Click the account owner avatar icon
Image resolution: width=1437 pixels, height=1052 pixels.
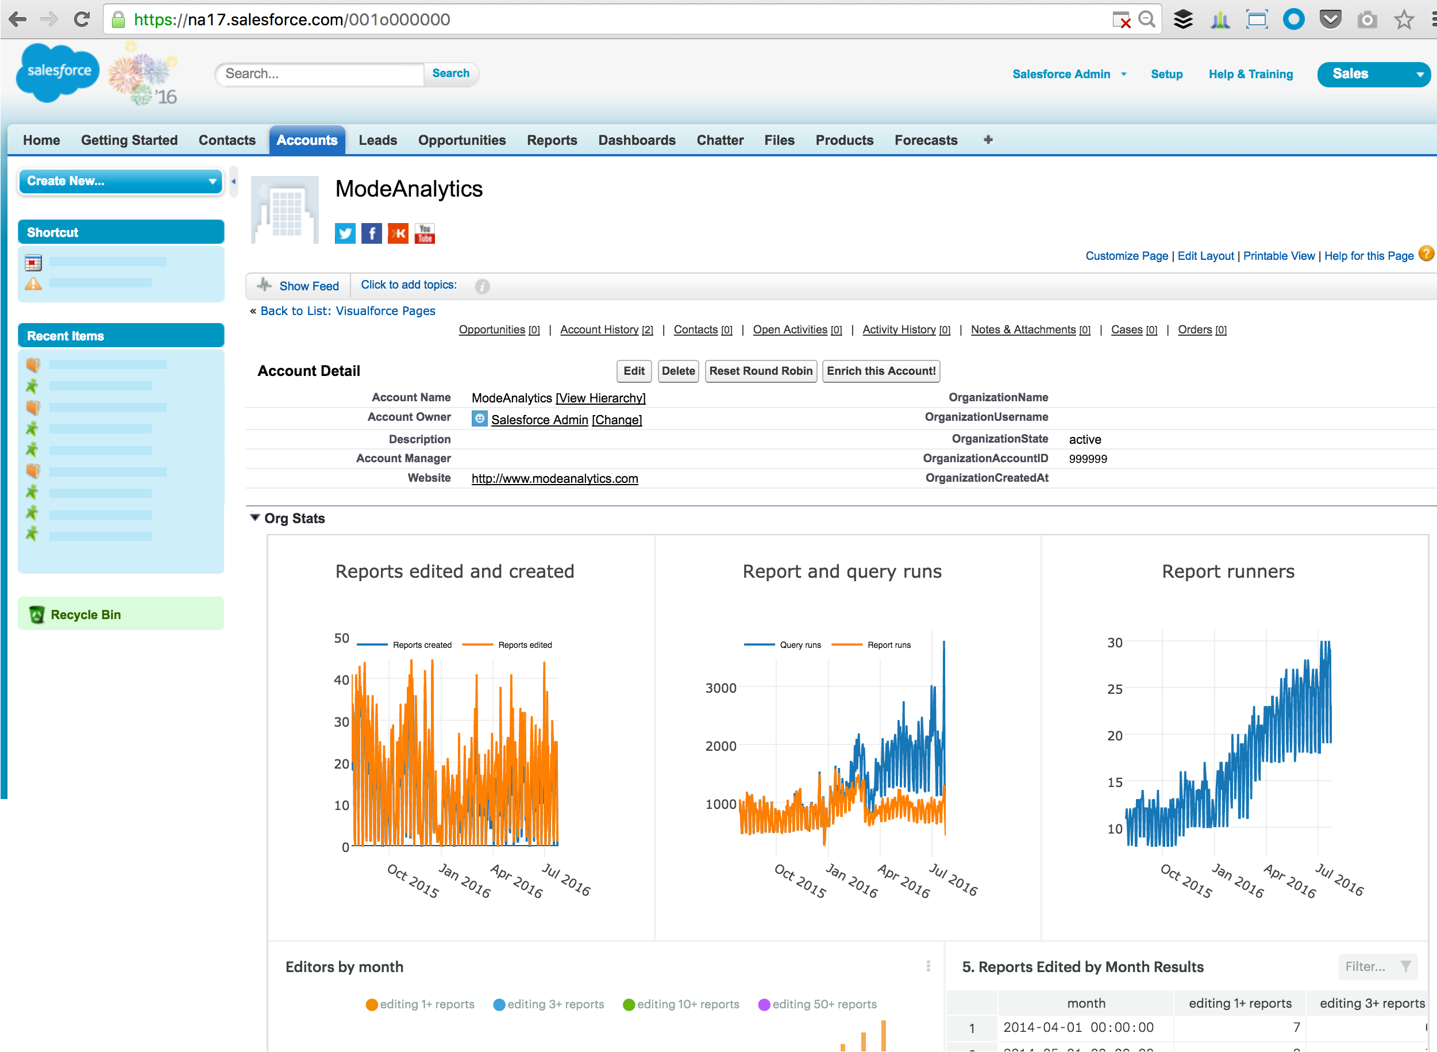[x=479, y=419]
